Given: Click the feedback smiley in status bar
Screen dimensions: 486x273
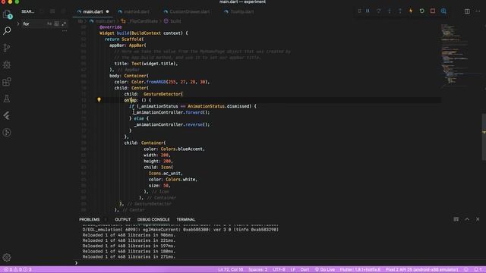Looking at the screenshot, I should pos(465,270).
